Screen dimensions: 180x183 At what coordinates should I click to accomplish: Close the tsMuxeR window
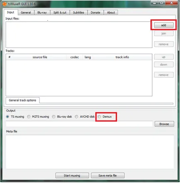[171, 3]
